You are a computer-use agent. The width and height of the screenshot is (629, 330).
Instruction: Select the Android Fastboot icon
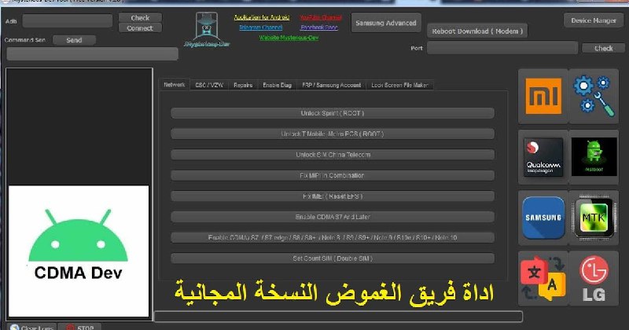[x=594, y=157]
